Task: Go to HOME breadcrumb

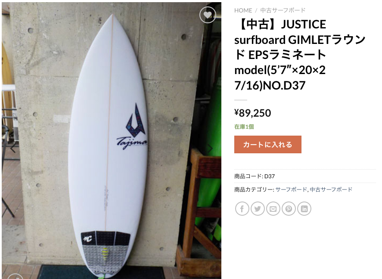Action: click(x=243, y=10)
